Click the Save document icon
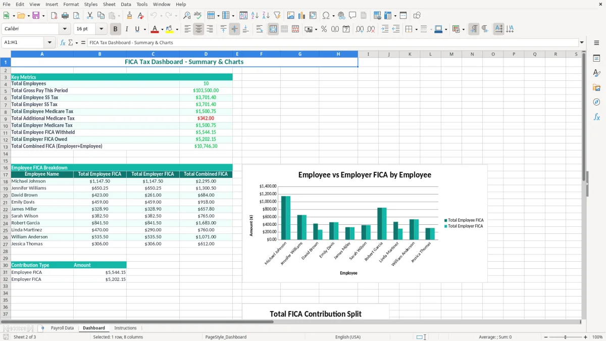 (35, 16)
